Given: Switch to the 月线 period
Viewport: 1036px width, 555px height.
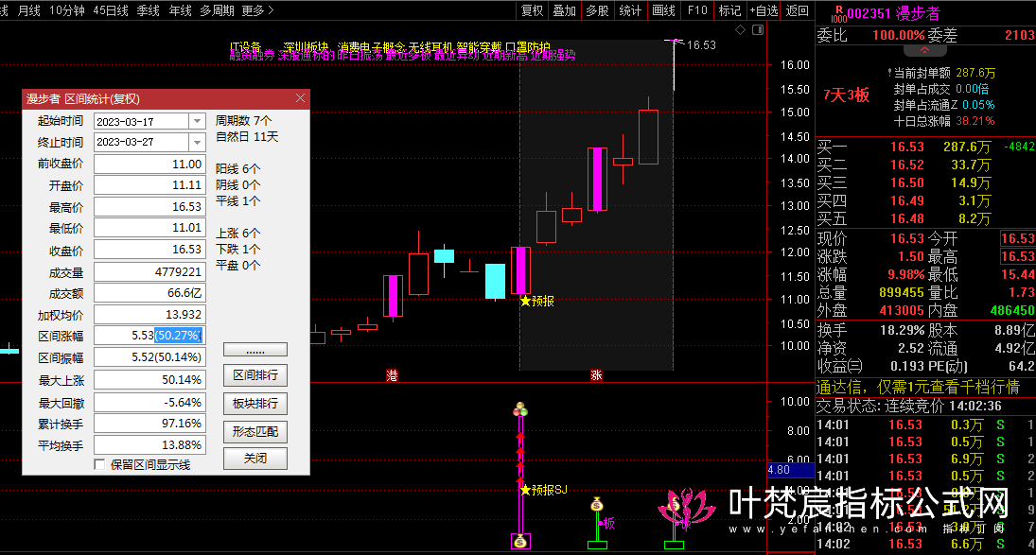Looking at the screenshot, I should point(29,10).
